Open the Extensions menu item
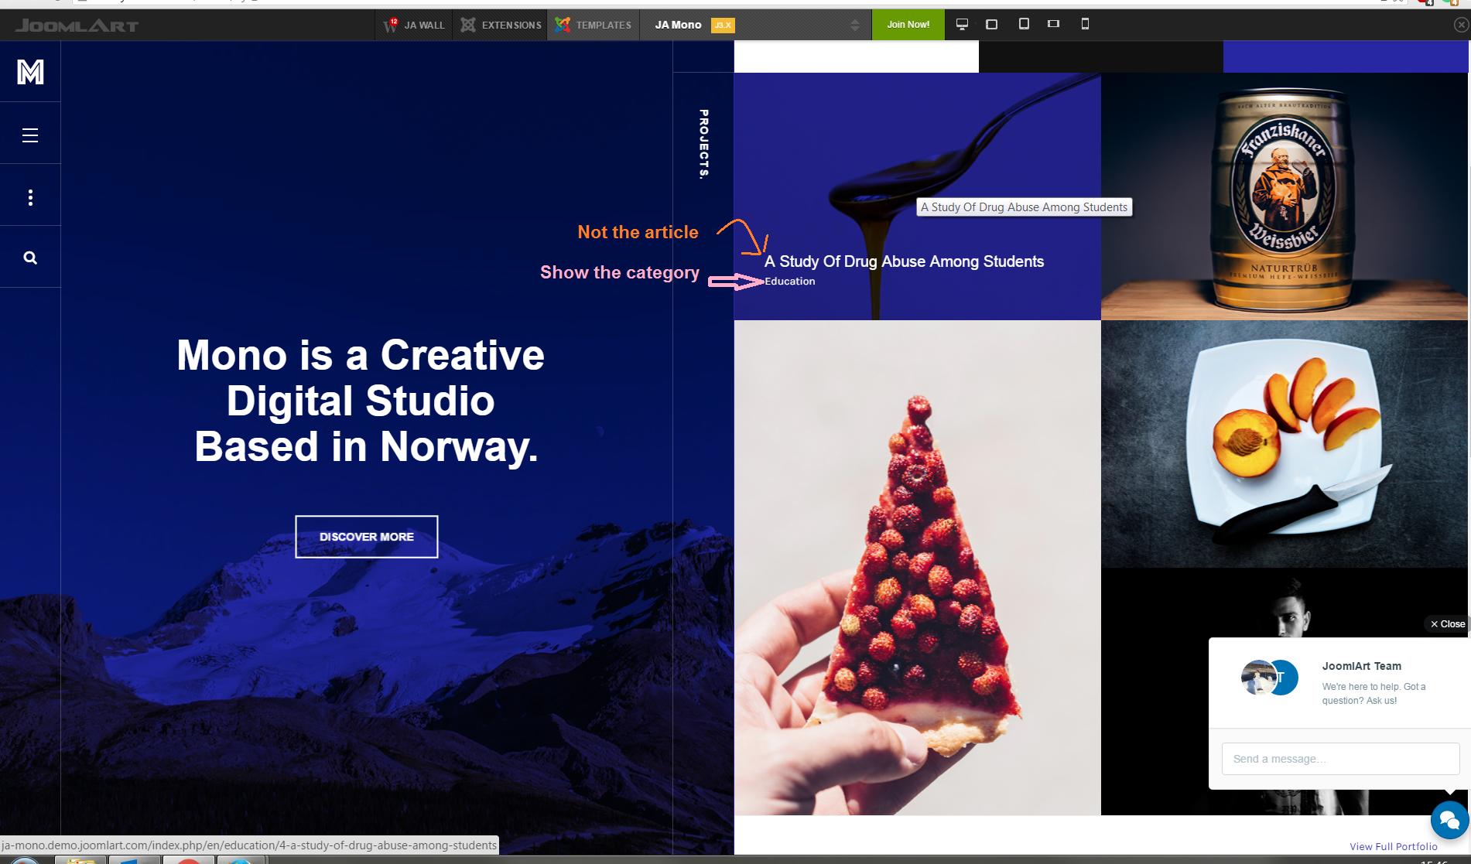This screenshot has width=1471, height=864. pyautogui.click(x=501, y=25)
